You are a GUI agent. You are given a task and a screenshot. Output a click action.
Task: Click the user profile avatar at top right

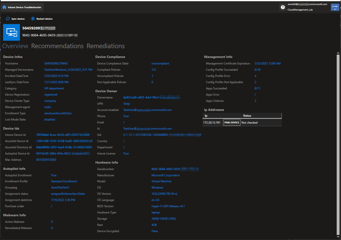click(x=335, y=7)
